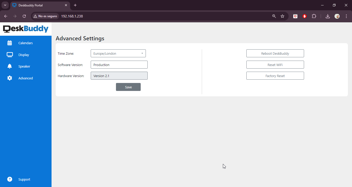Trigger a Factory Reset

(275, 76)
